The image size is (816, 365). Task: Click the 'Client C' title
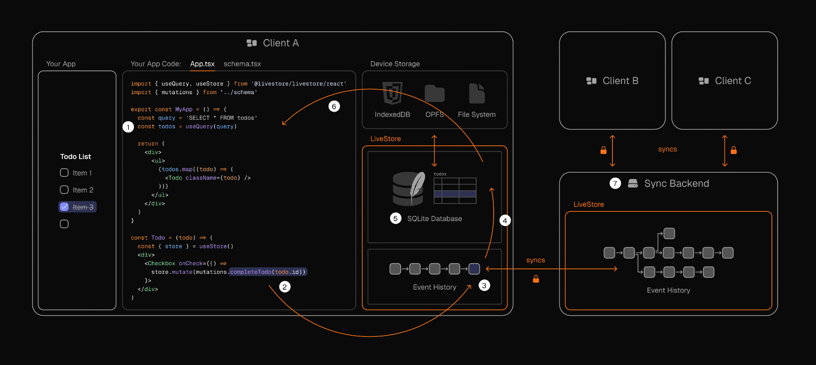733,81
